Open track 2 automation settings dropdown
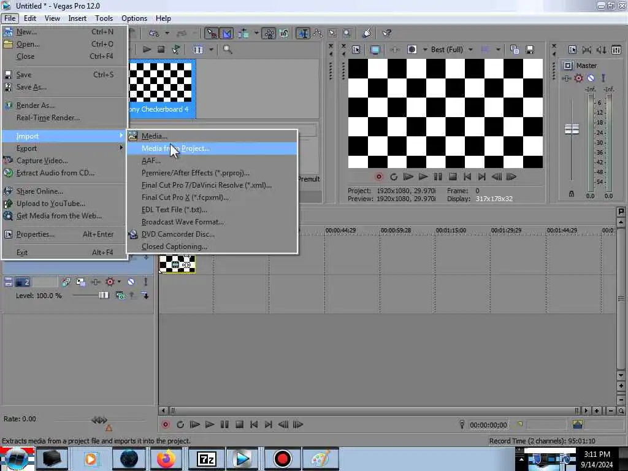628x471 pixels. (x=119, y=282)
